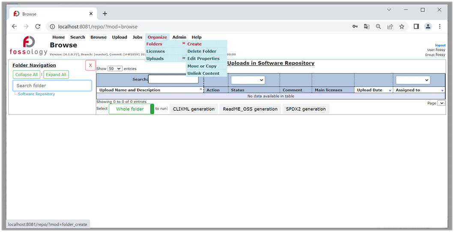The height and width of the screenshot is (232, 454).
Task: Click the logout link
Action: pos(440,45)
